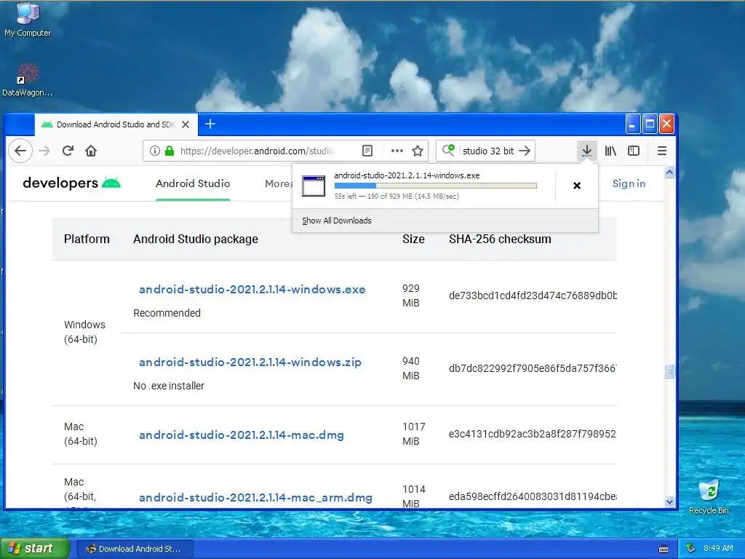
Task: Click the forward navigation arrow
Action: 44,151
